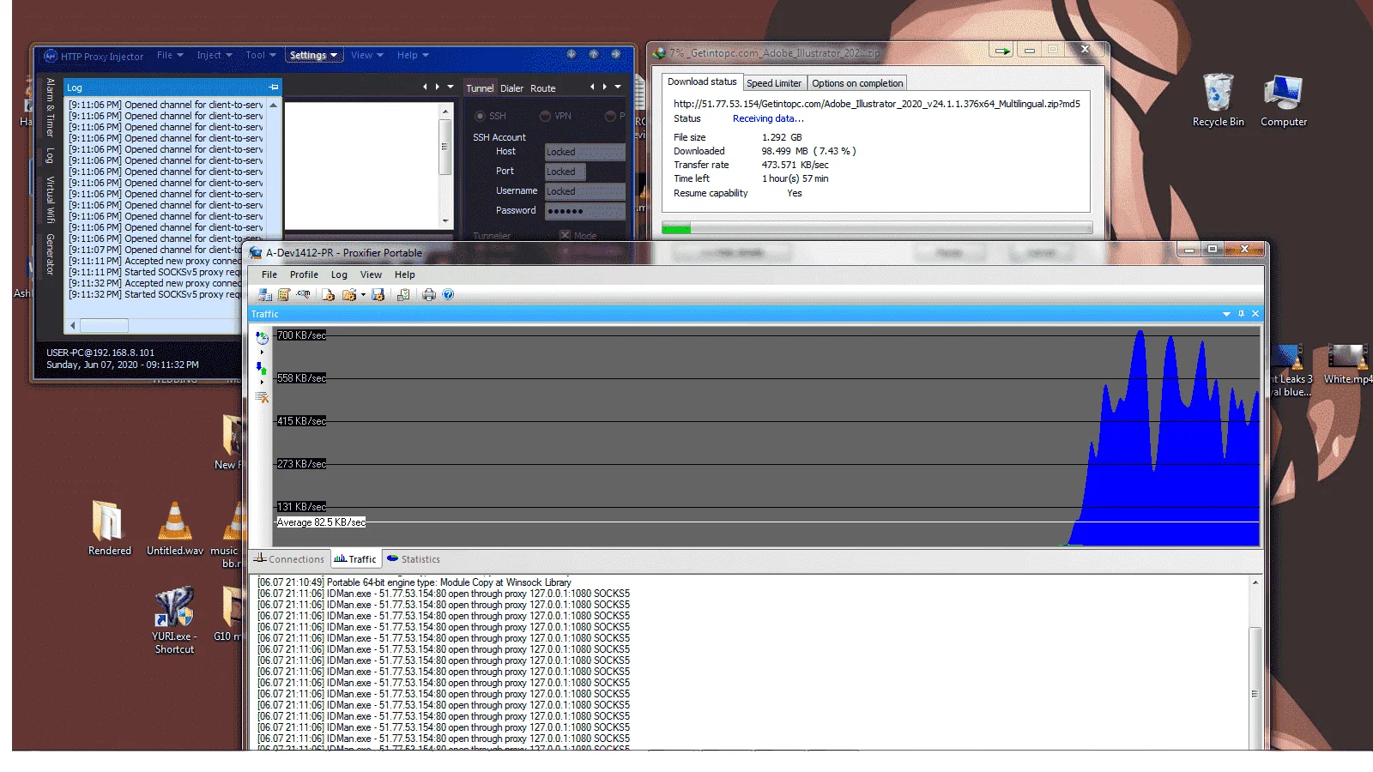
Task: Click the pin icon on Traffic pane header
Action: click(x=1241, y=314)
